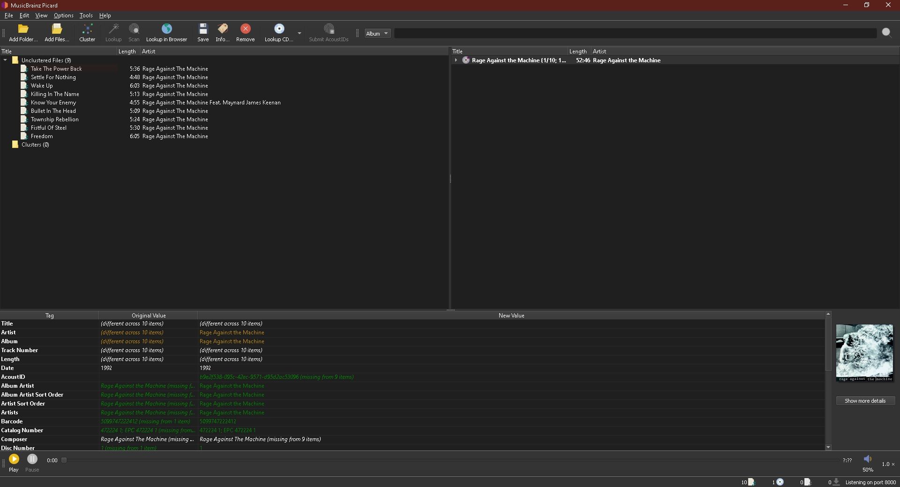Click the New Value column header
This screenshot has width=900, height=487.
(511, 316)
